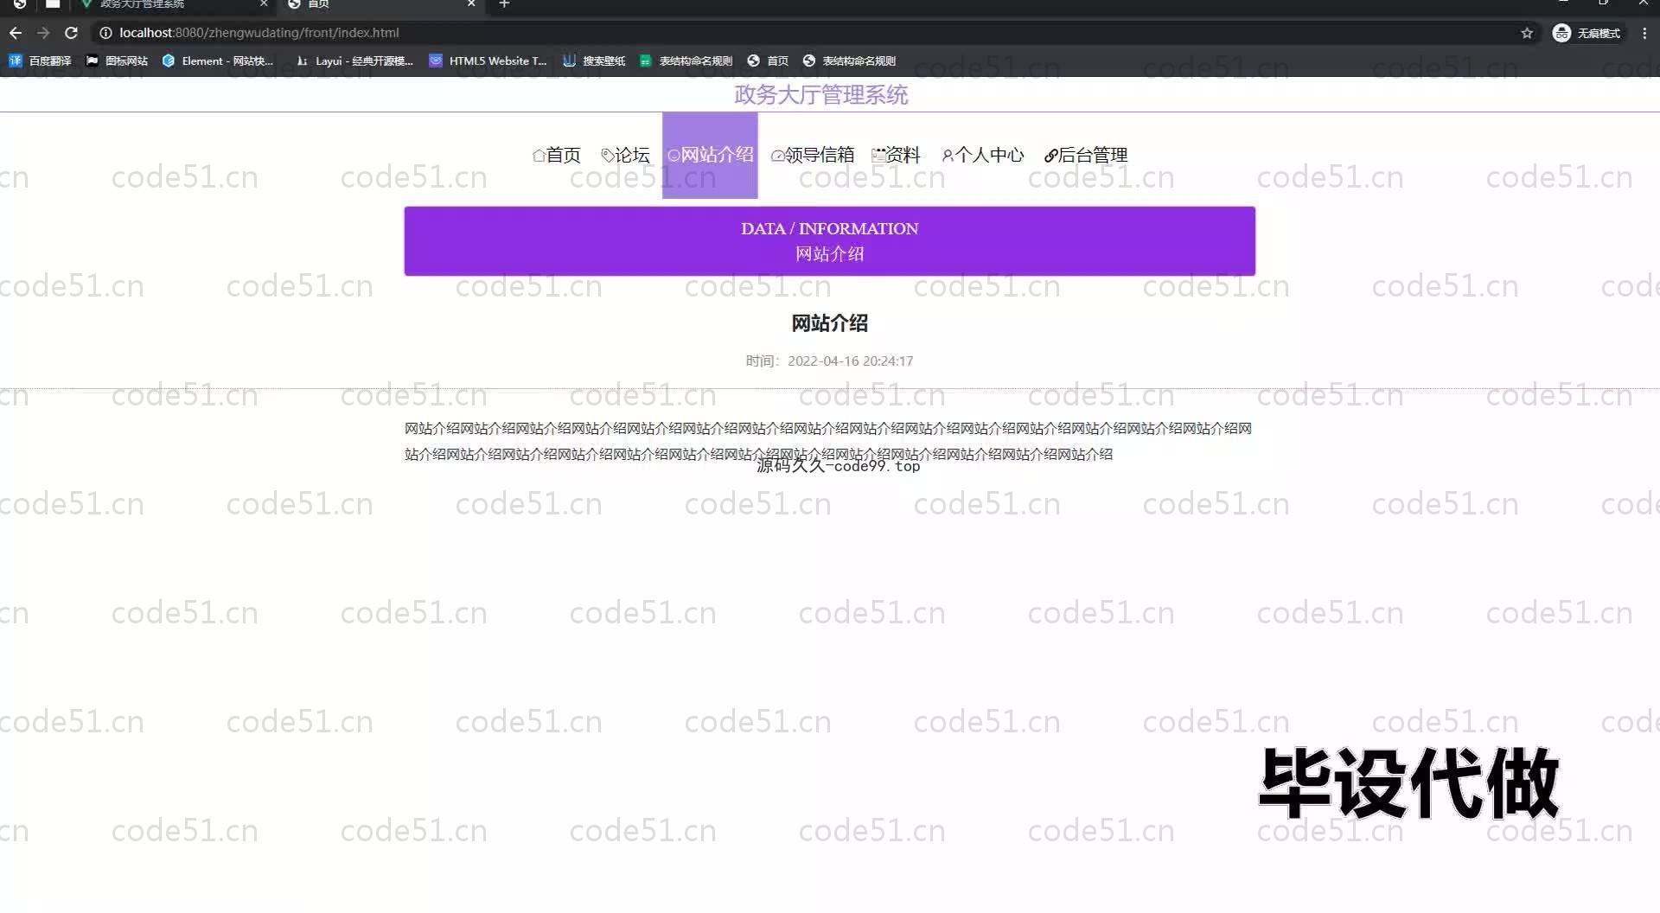Click the DATA / INFORMATION banner
This screenshot has width=1660, height=913.
click(830, 241)
